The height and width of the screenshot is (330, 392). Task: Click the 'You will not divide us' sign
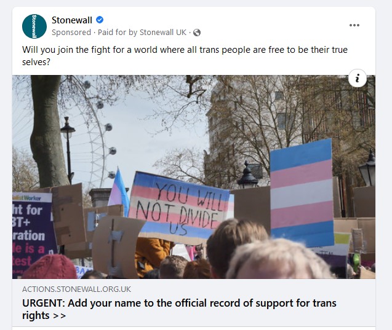pos(179,208)
